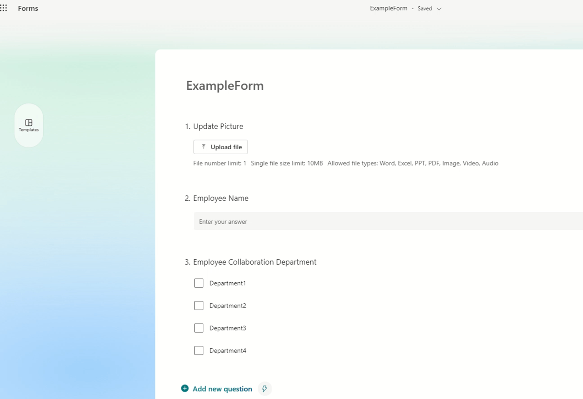Click the 'File number limit: 1' text

point(219,163)
